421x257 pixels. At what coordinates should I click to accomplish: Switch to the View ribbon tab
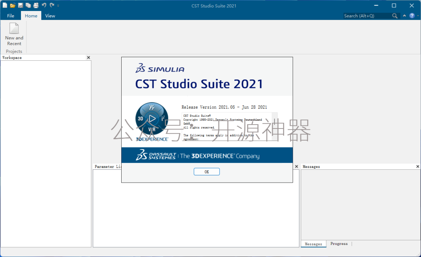coord(50,16)
